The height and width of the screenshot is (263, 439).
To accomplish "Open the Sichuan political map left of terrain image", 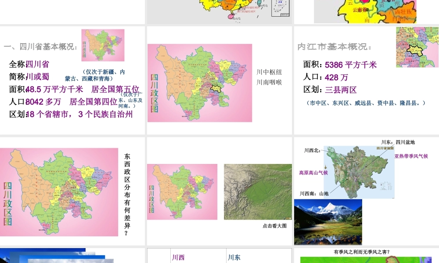I will click(x=182, y=192).
